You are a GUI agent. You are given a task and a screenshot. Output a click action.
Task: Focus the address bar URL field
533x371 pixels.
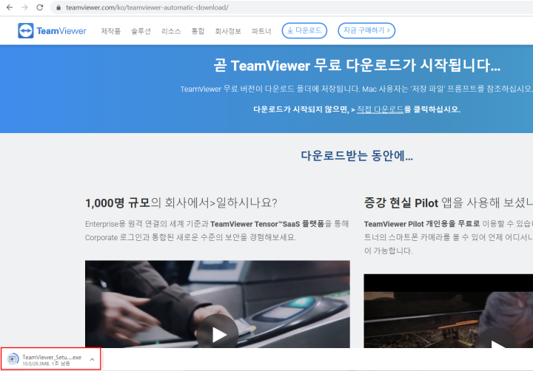(x=292, y=7)
